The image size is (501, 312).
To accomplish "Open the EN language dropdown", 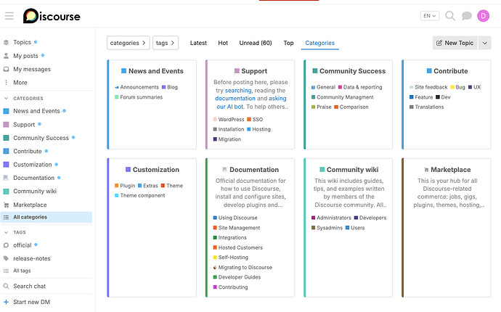I will [430, 16].
